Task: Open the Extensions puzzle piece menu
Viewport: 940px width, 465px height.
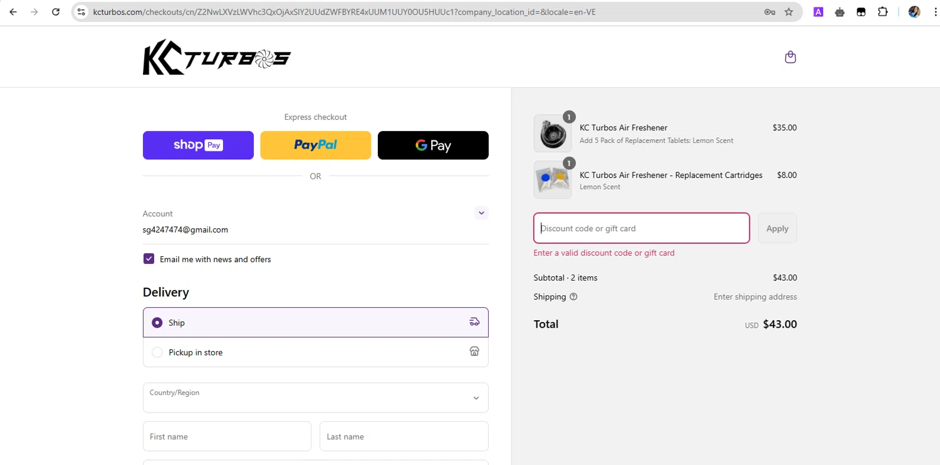Action: point(882,12)
